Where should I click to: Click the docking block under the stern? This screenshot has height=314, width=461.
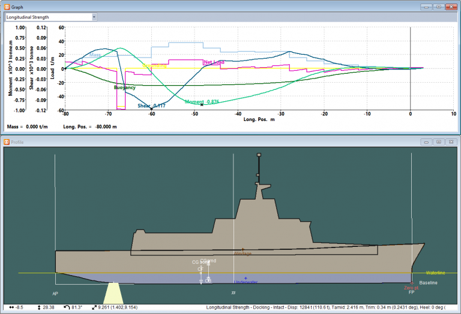click(x=113, y=293)
